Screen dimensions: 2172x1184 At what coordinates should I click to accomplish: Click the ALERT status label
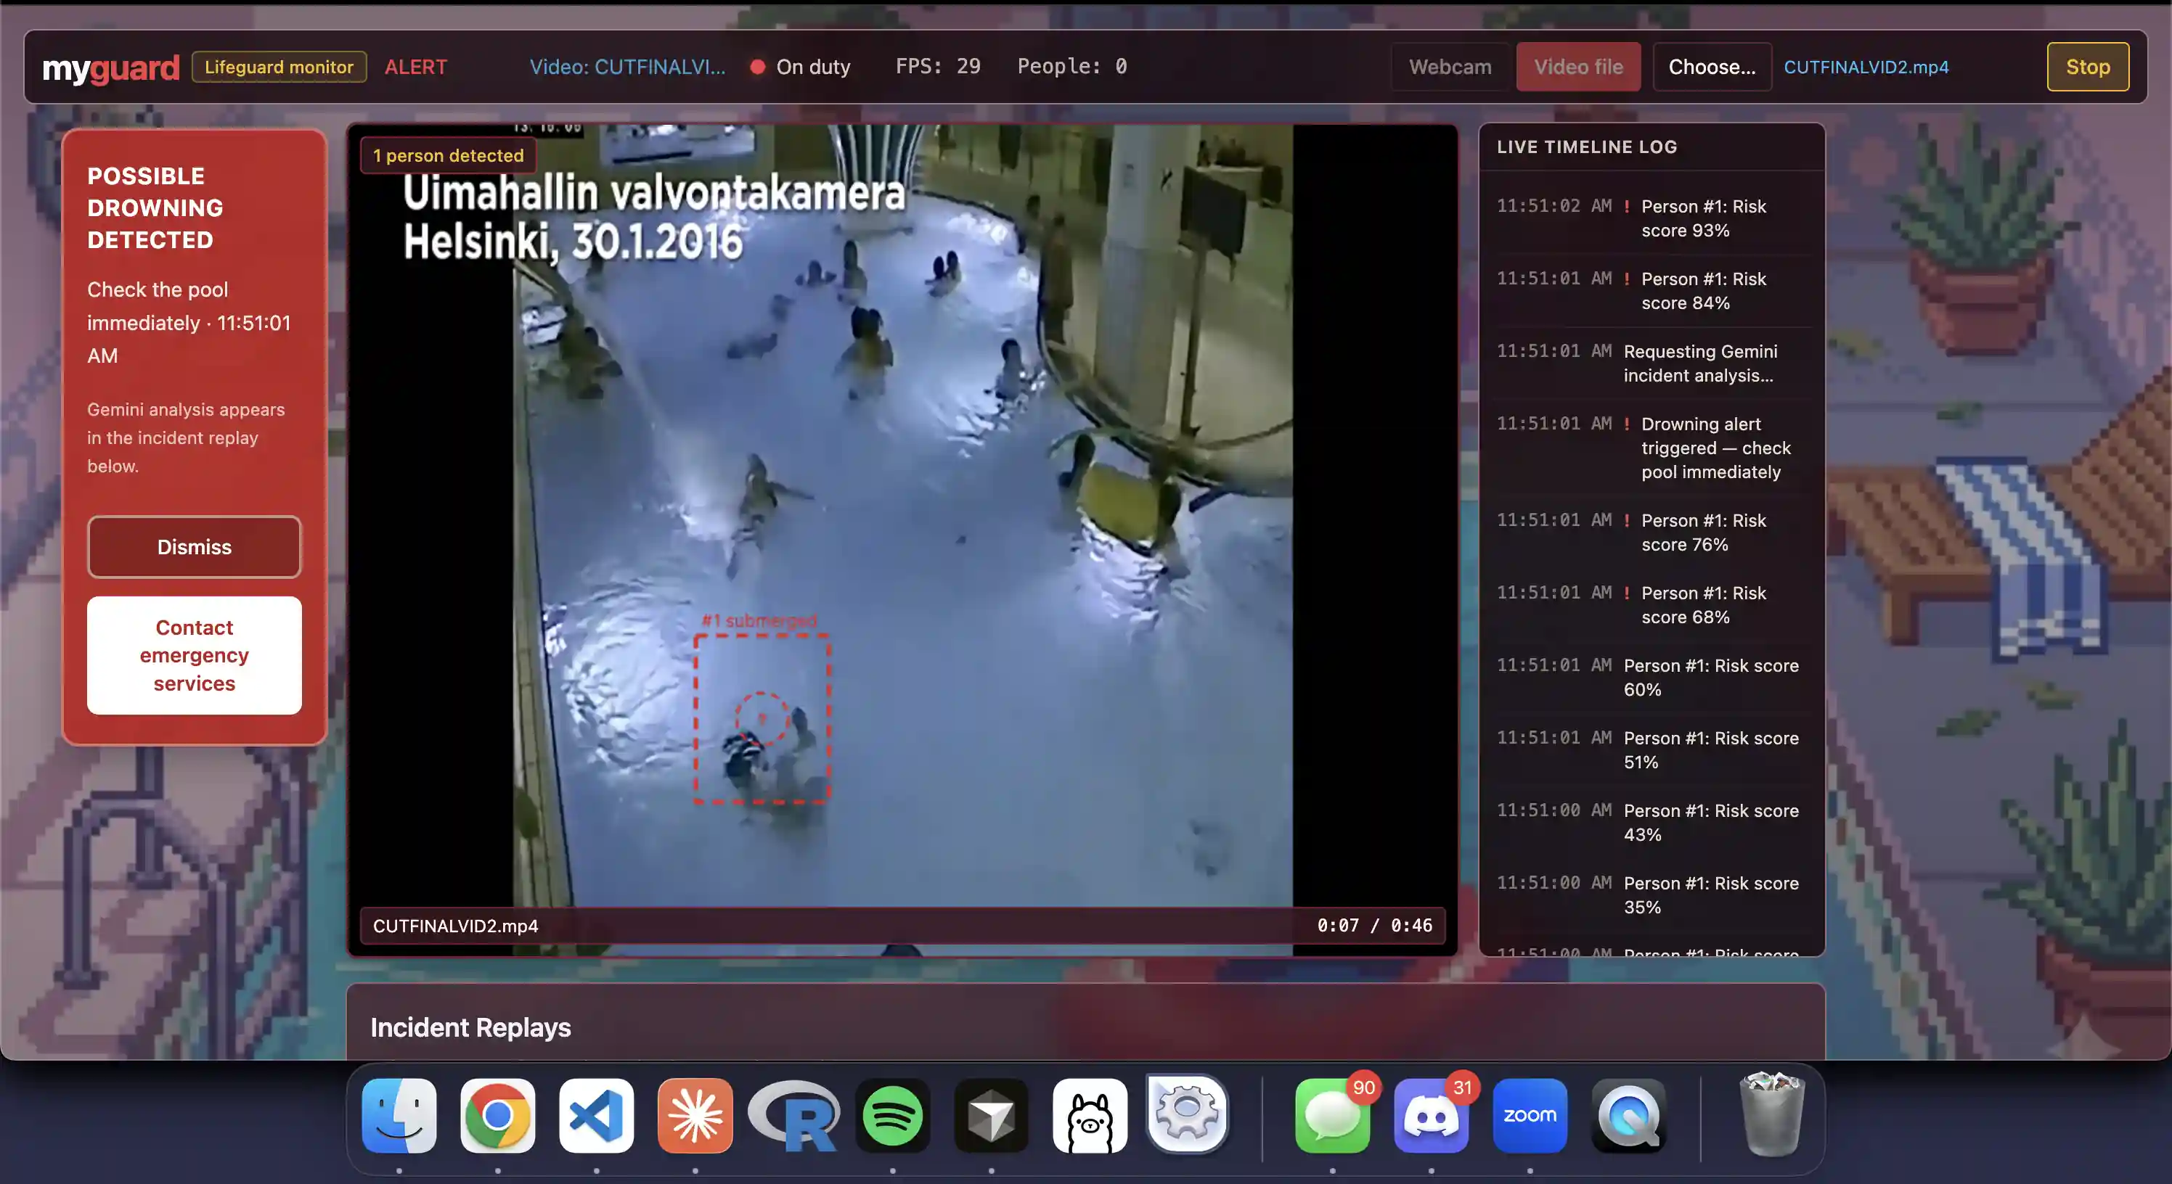(x=416, y=67)
